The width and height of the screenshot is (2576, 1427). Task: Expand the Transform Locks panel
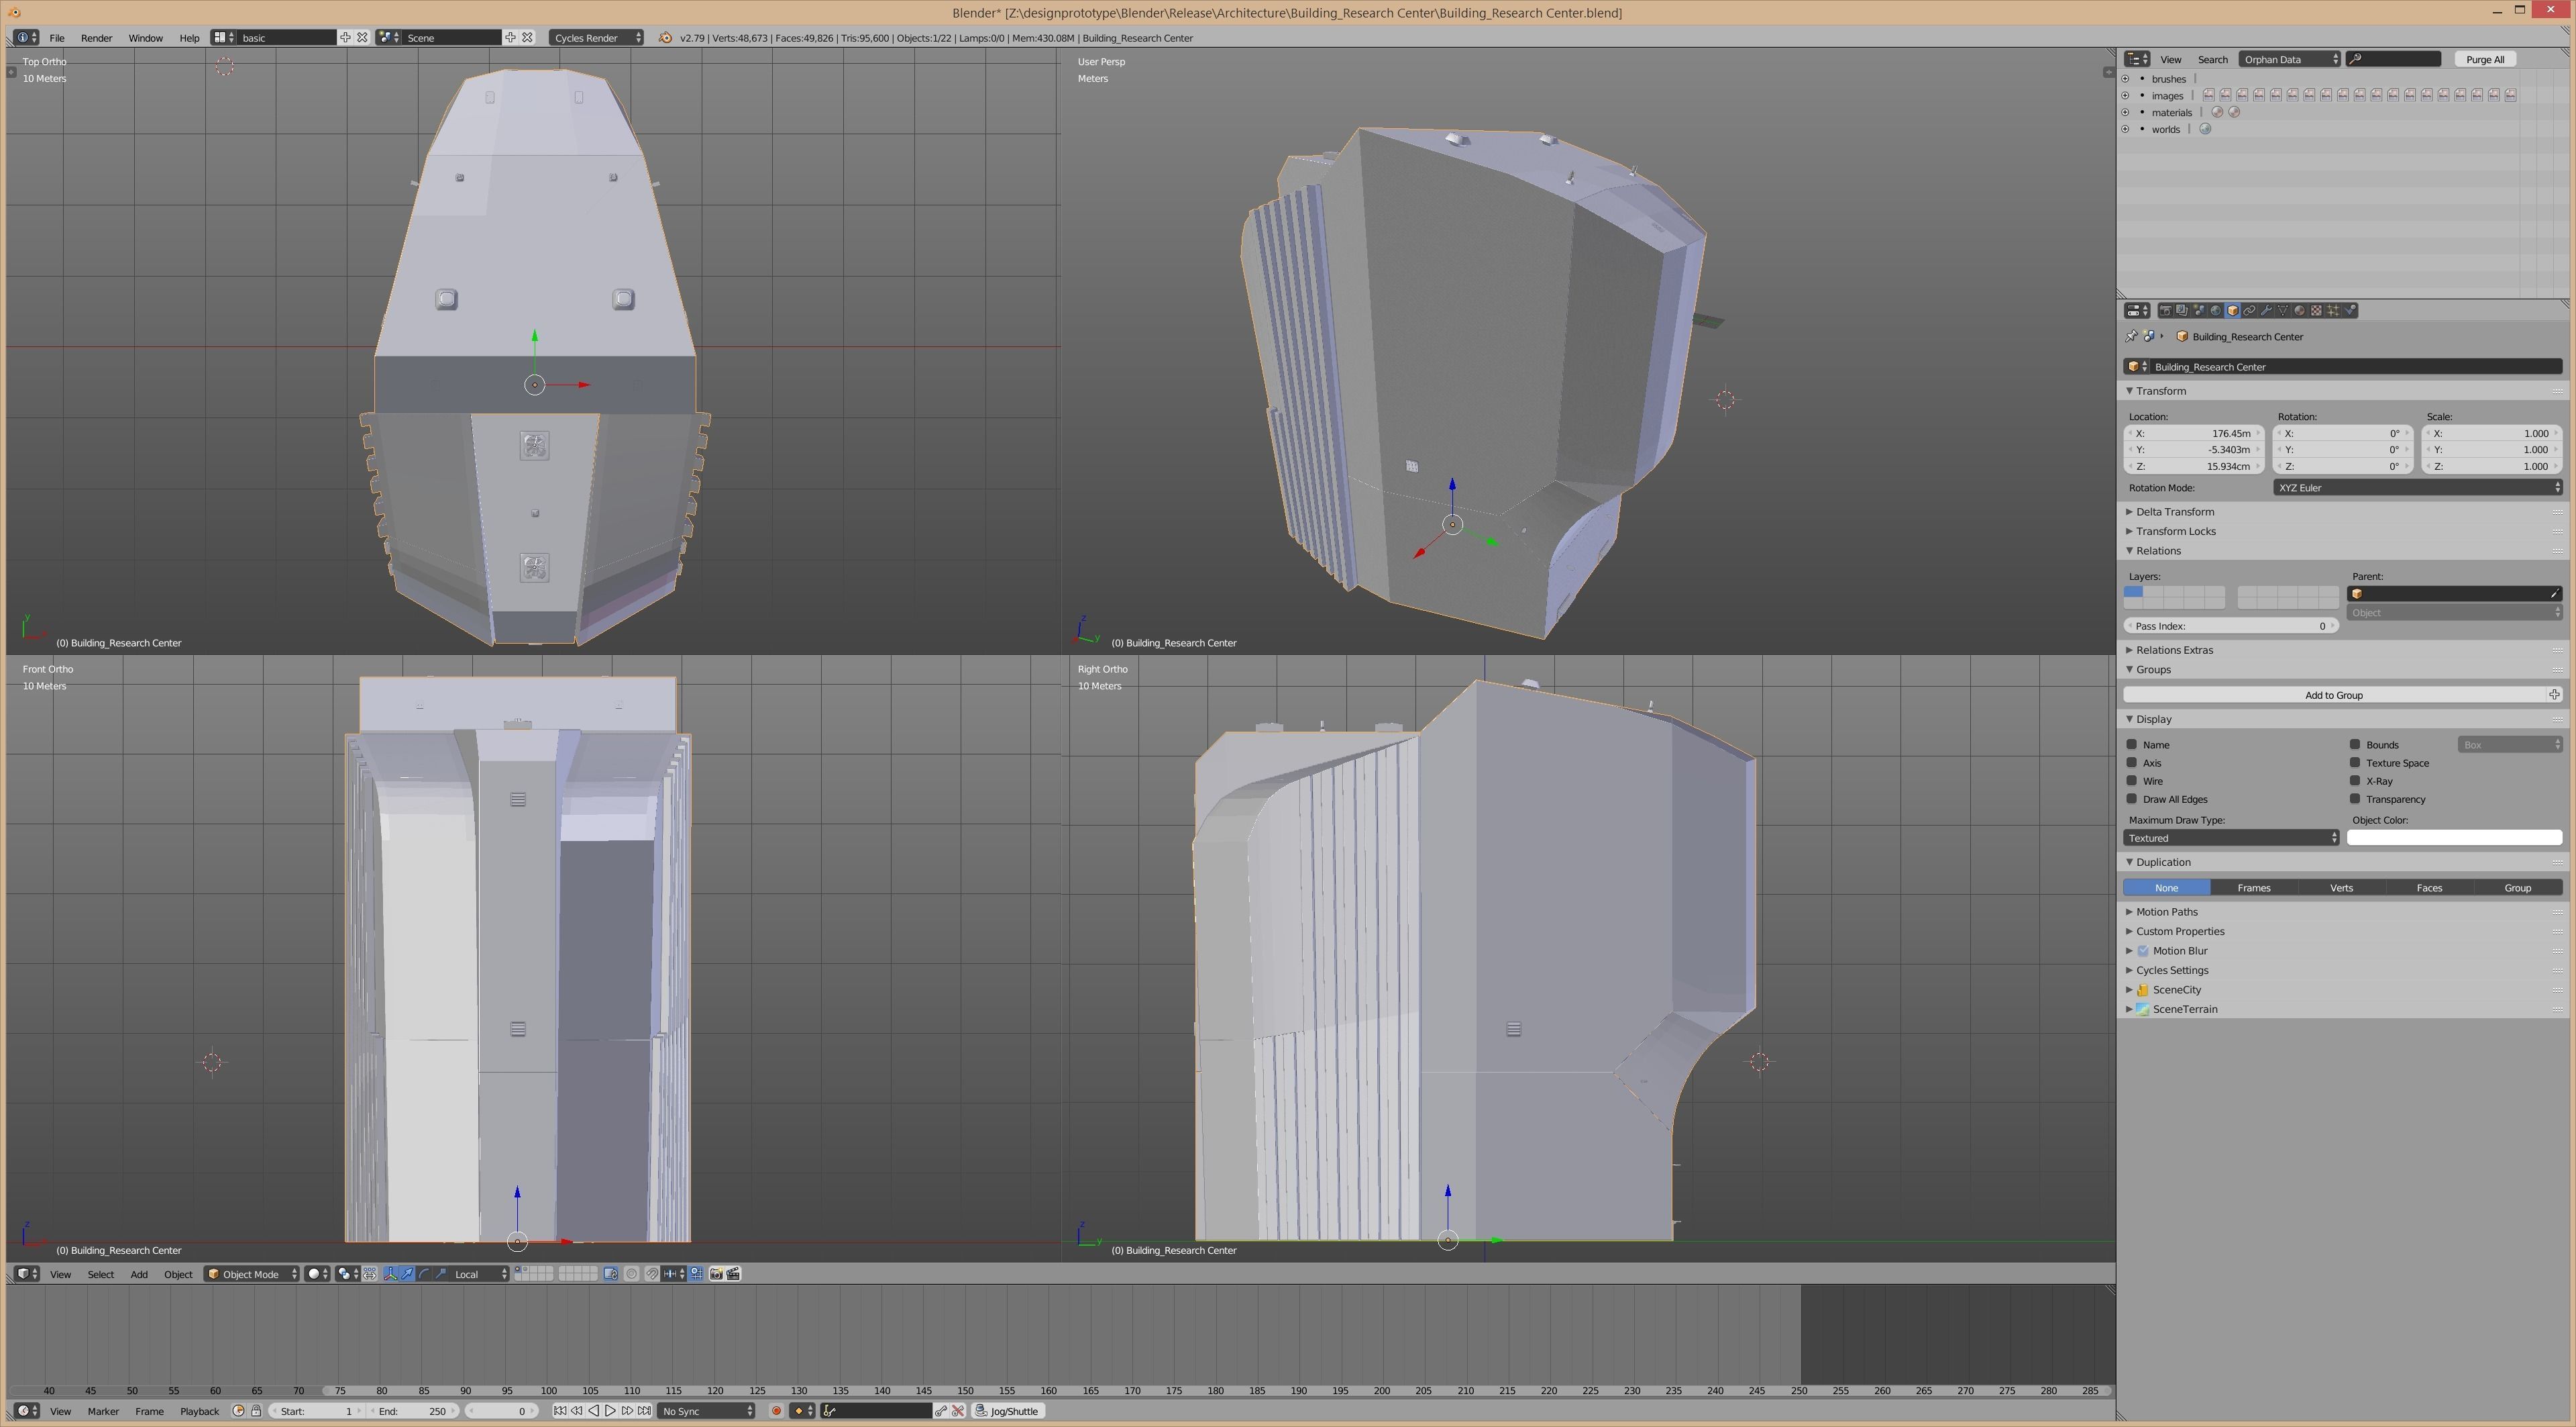point(2175,532)
